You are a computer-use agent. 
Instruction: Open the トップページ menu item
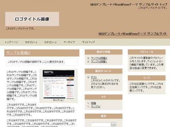coord(11,42)
